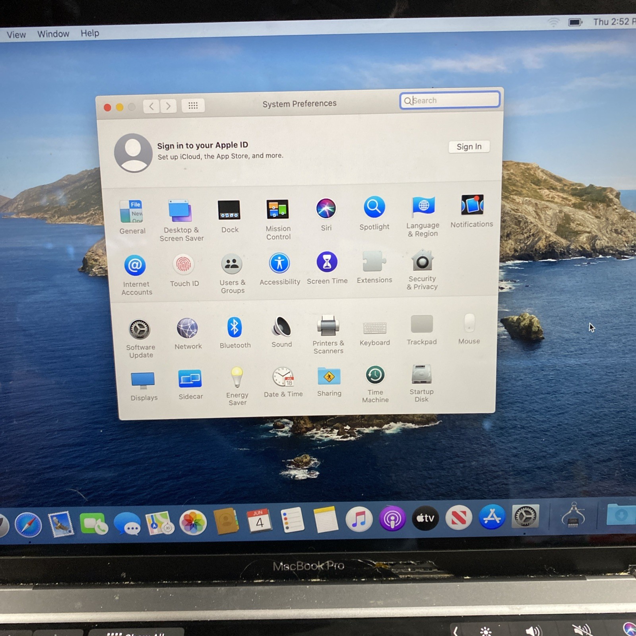Open Photos from the Dock
The height and width of the screenshot is (636, 636).
[x=193, y=522]
